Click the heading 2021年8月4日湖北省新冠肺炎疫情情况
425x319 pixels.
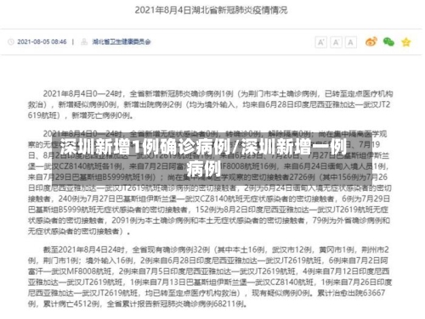211,10
